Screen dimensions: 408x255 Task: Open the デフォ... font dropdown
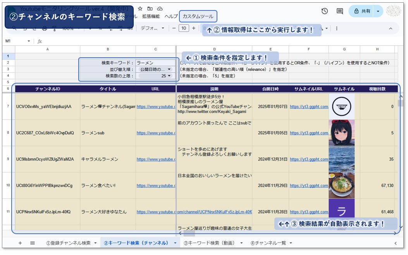tap(153, 28)
